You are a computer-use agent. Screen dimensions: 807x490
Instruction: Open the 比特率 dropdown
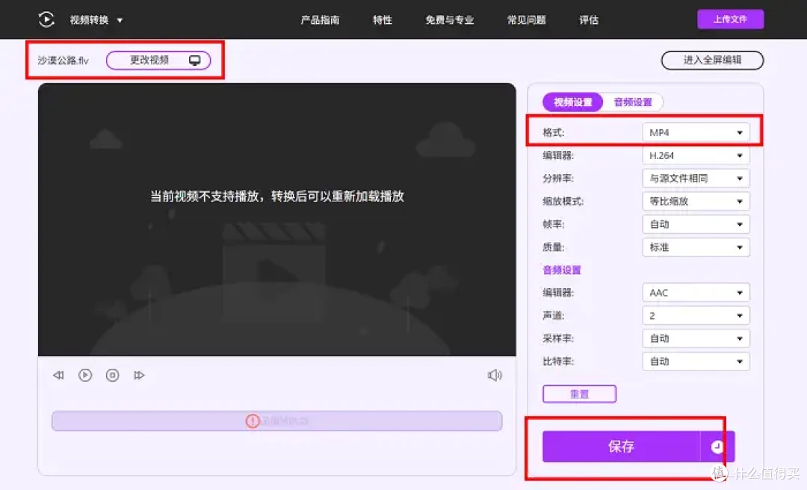click(696, 362)
